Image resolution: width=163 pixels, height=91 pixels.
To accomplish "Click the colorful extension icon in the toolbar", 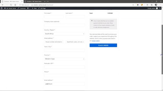I will click(x=138, y=5).
